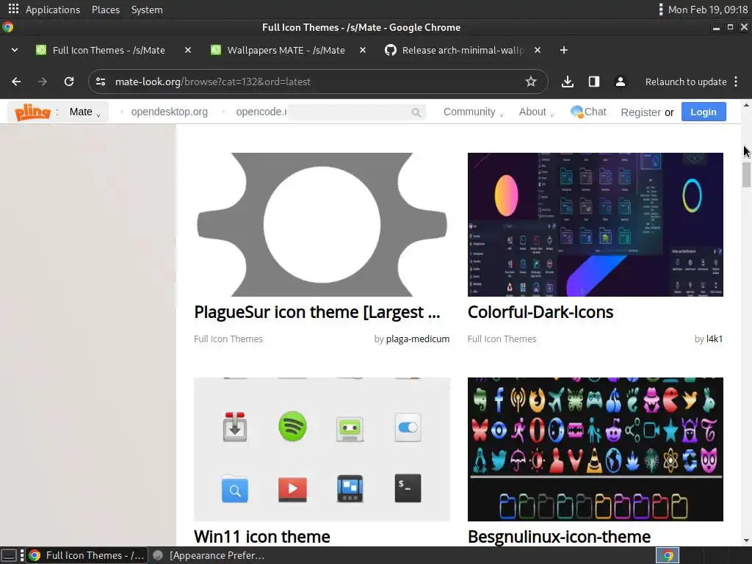
Task: View site information icon in address bar
Action: click(x=101, y=82)
